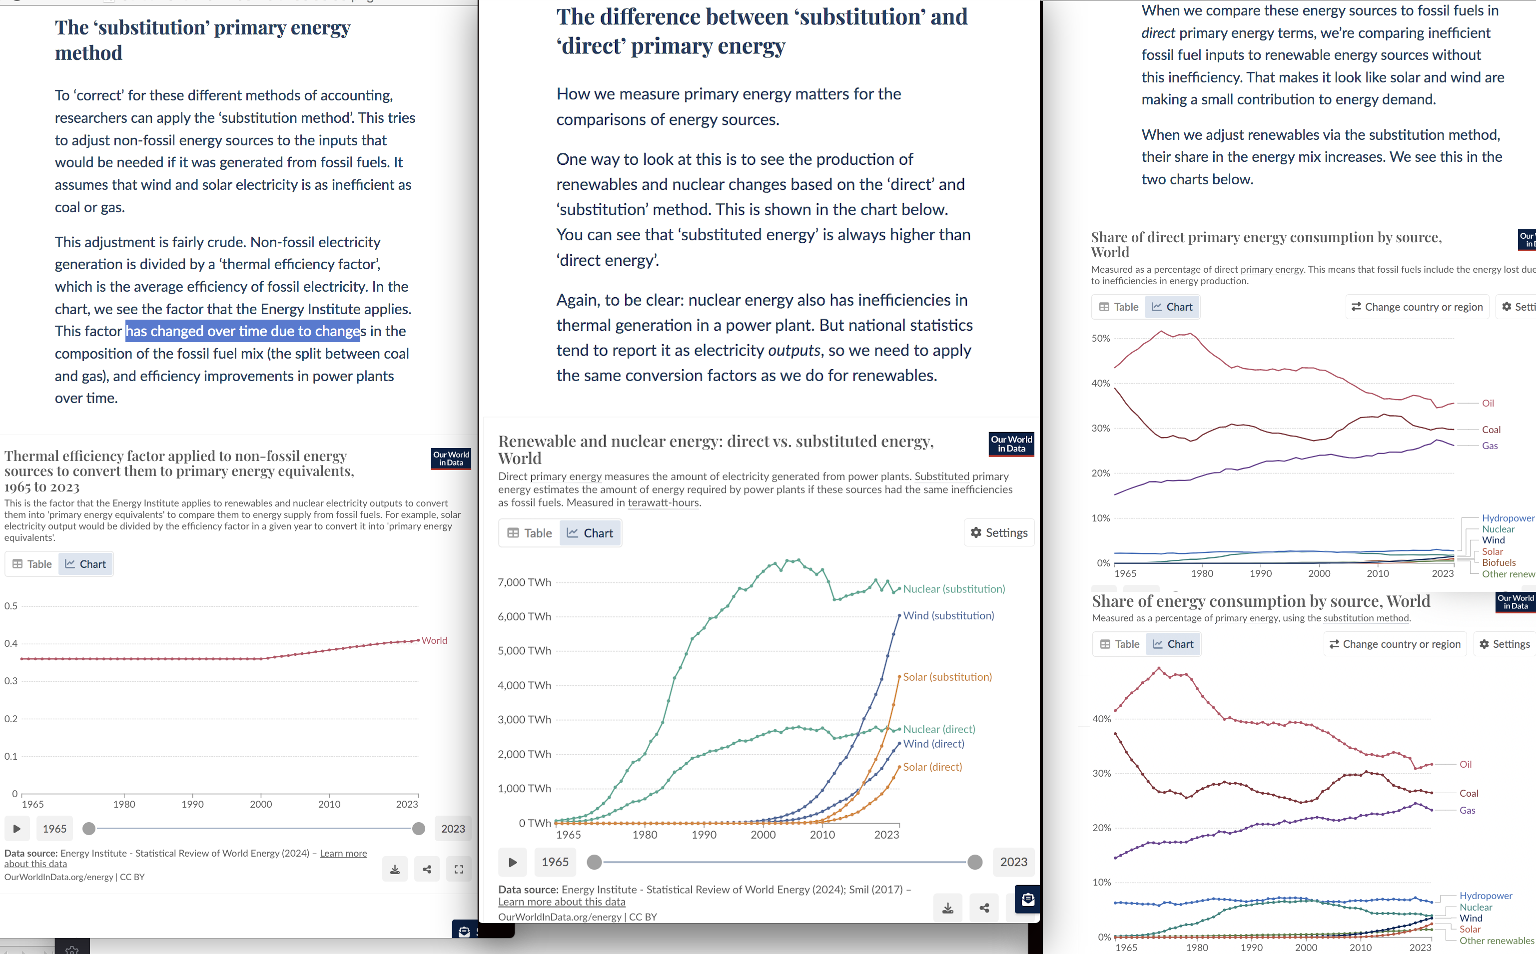Click the Gas label on substitution share chart
The image size is (1536, 954).
[x=1467, y=810]
